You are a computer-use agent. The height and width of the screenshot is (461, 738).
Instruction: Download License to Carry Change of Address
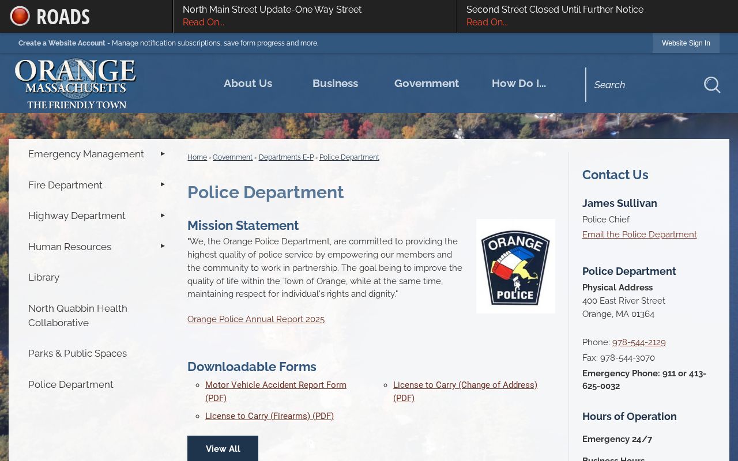(465, 391)
